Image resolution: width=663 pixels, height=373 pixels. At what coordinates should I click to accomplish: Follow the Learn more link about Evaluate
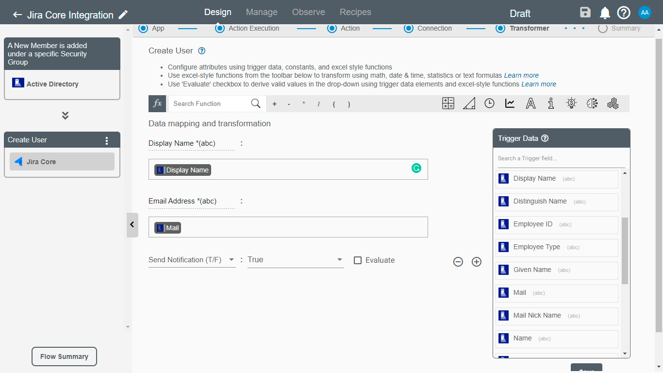pyautogui.click(x=539, y=84)
